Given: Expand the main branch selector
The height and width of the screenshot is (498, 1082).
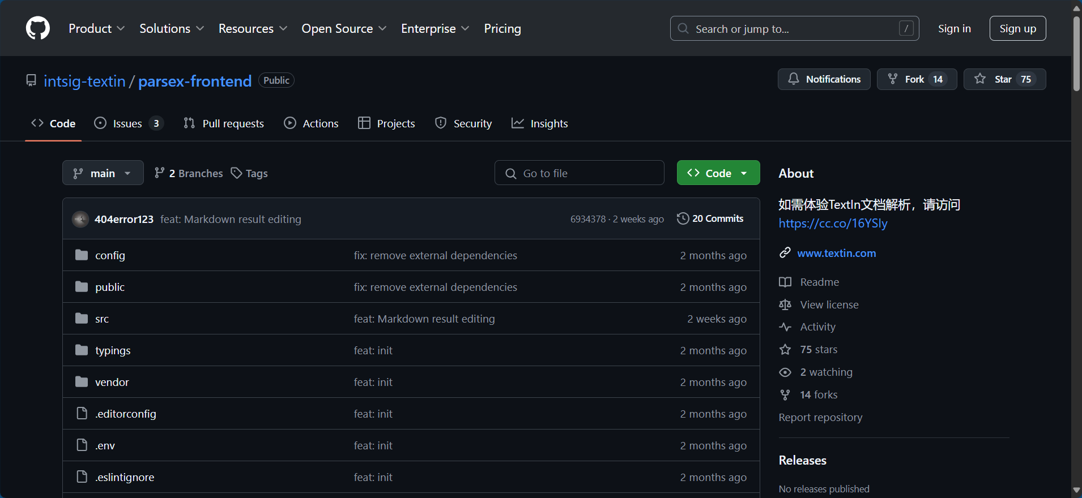Looking at the screenshot, I should click(103, 173).
